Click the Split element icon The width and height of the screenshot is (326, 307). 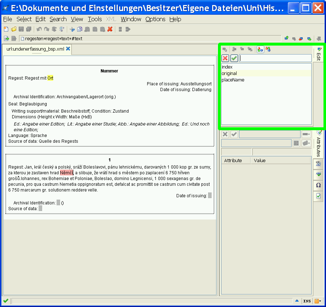tap(120, 29)
